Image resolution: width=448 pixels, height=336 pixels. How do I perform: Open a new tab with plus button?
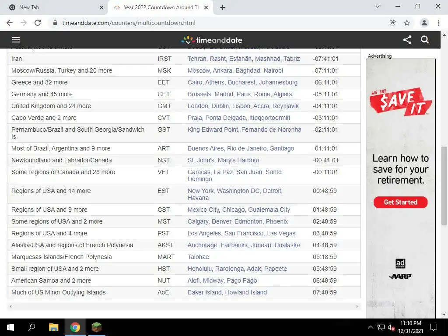pyautogui.click(x=223, y=7)
